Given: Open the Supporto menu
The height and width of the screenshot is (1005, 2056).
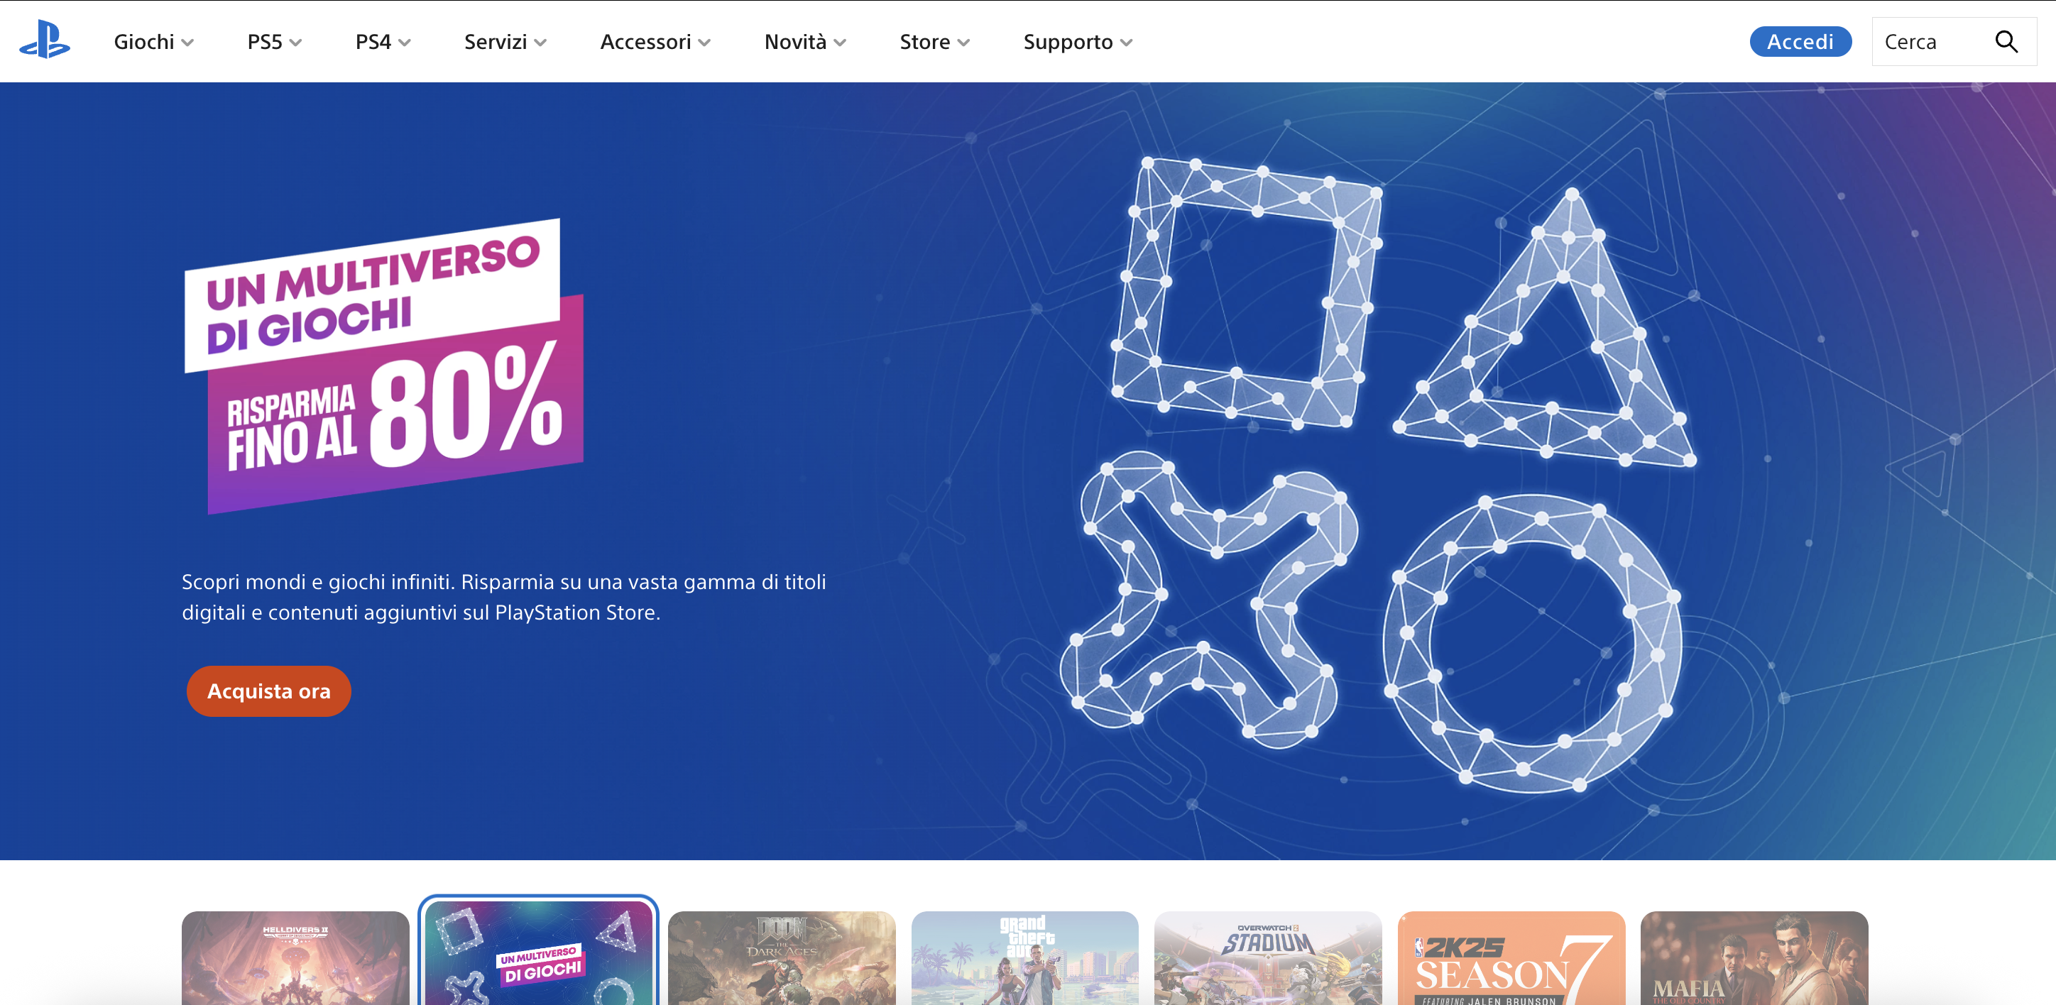Looking at the screenshot, I should click(x=1078, y=41).
